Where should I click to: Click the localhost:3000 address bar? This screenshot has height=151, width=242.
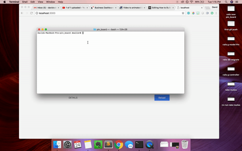point(108,13)
